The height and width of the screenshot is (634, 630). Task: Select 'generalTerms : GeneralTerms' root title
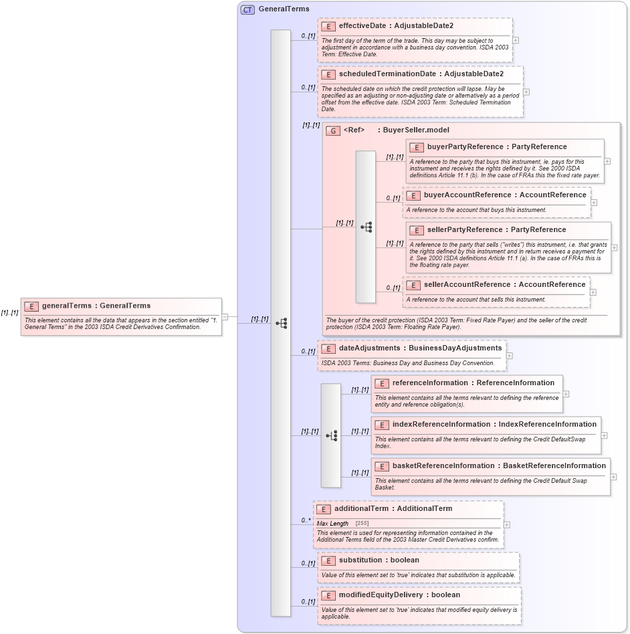96,306
